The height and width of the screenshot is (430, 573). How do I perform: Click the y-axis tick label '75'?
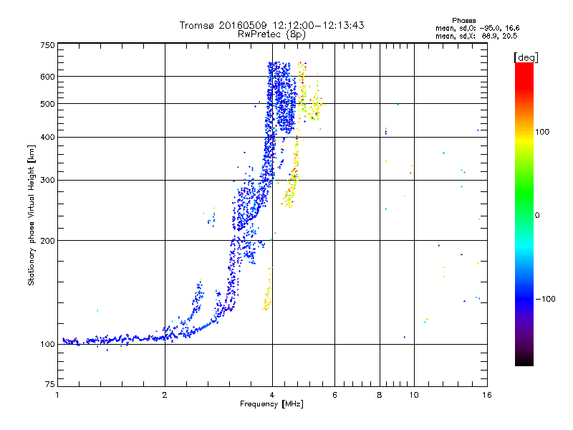click(x=50, y=384)
